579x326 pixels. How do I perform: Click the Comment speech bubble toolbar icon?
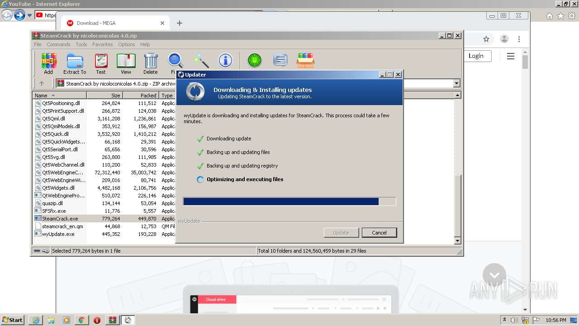(x=280, y=60)
